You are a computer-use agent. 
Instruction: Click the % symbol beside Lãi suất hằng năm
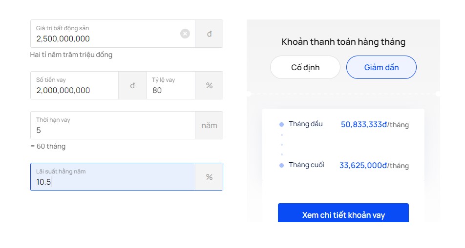(x=209, y=177)
